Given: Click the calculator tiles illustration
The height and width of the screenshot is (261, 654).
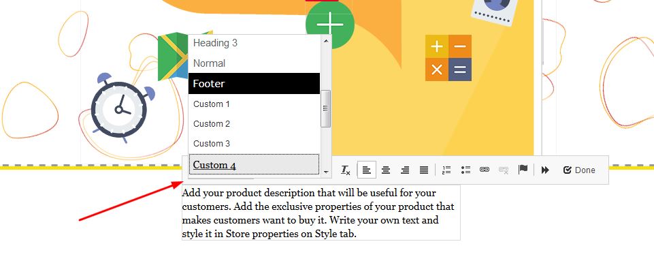Looking at the screenshot, I should pos(448,58).
